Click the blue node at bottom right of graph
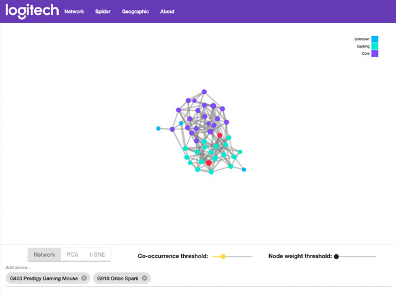Image resolution: width=396 pixels, height=297 pixels. tap(244, 170)
